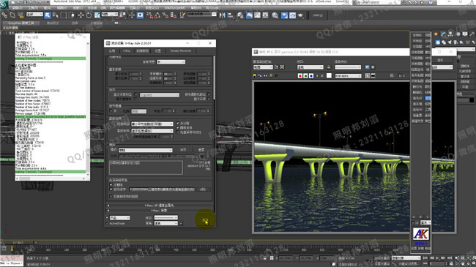Open the Rendered Frame Window from toolbar
This screenshot has height=267, width=476.
point(292,15)
